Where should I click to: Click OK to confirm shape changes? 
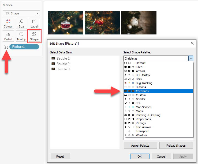click(140, 157)
